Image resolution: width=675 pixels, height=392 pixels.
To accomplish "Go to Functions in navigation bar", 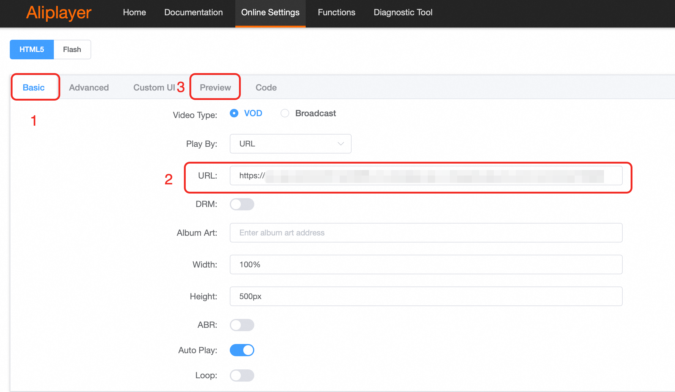I will [336, 13].
